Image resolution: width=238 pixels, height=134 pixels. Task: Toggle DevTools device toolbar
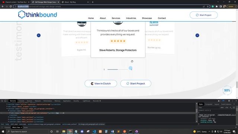pyautogui.click(x=5, y=101)
